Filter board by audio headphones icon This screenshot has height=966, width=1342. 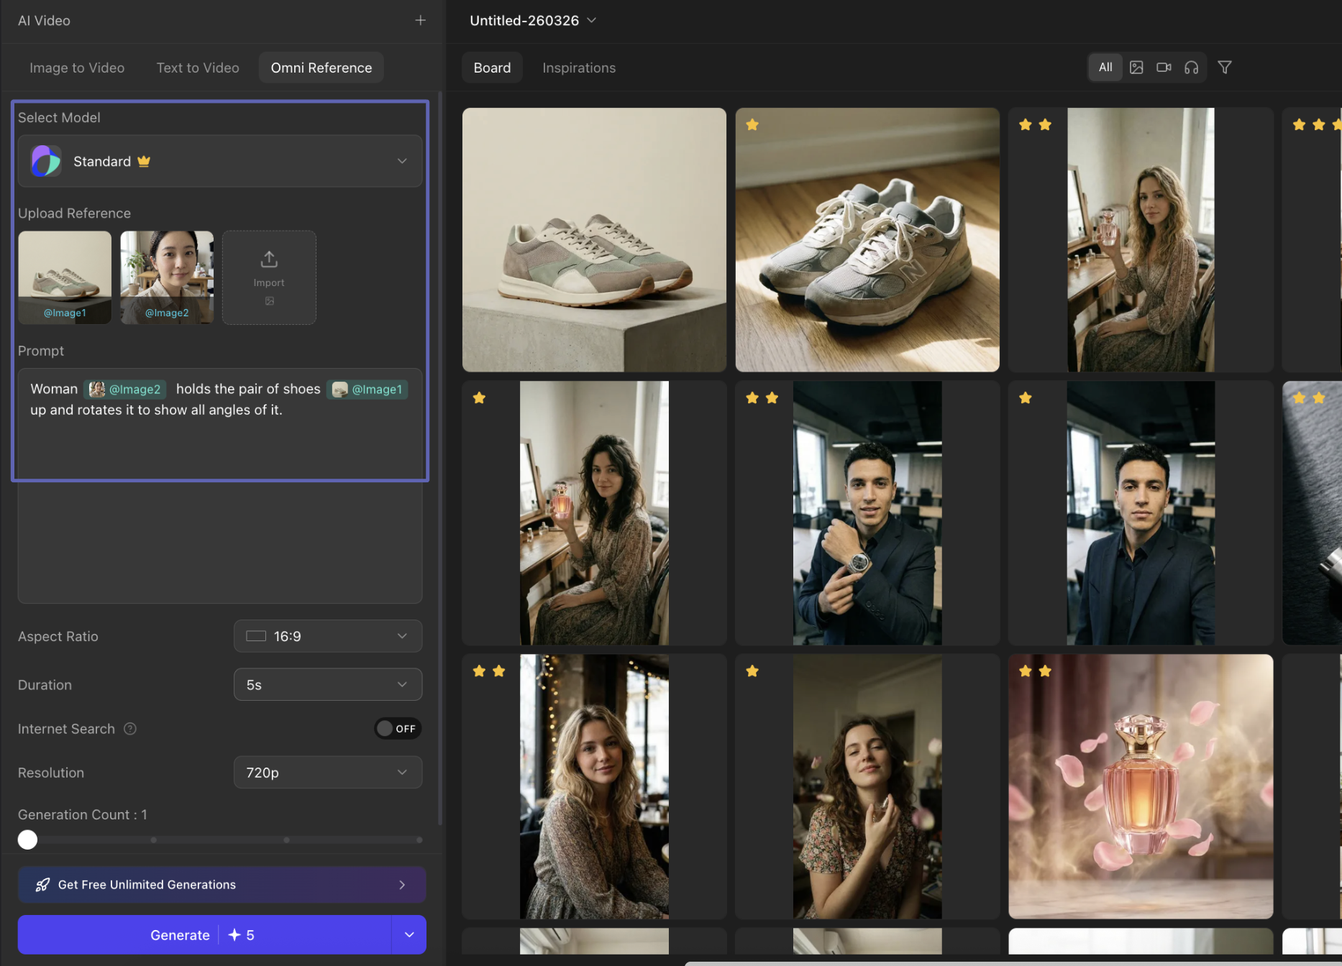(1191, 68)
